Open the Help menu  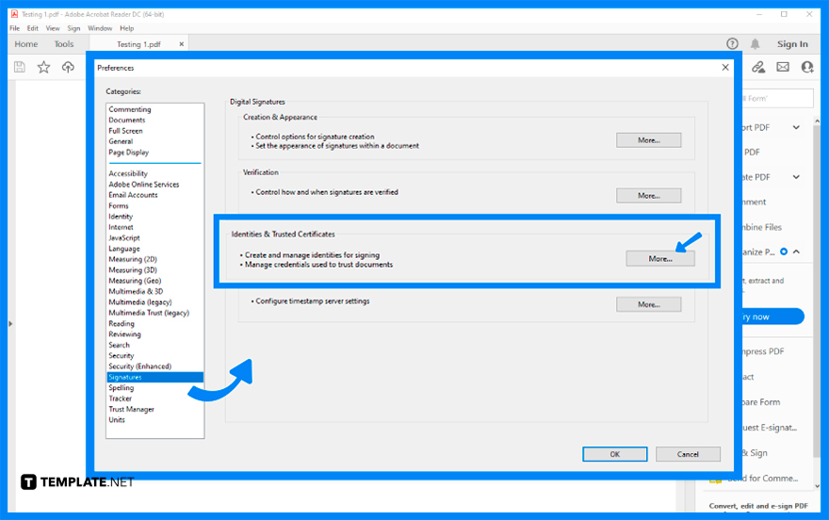pyautogui.click(x=127, y=28)
